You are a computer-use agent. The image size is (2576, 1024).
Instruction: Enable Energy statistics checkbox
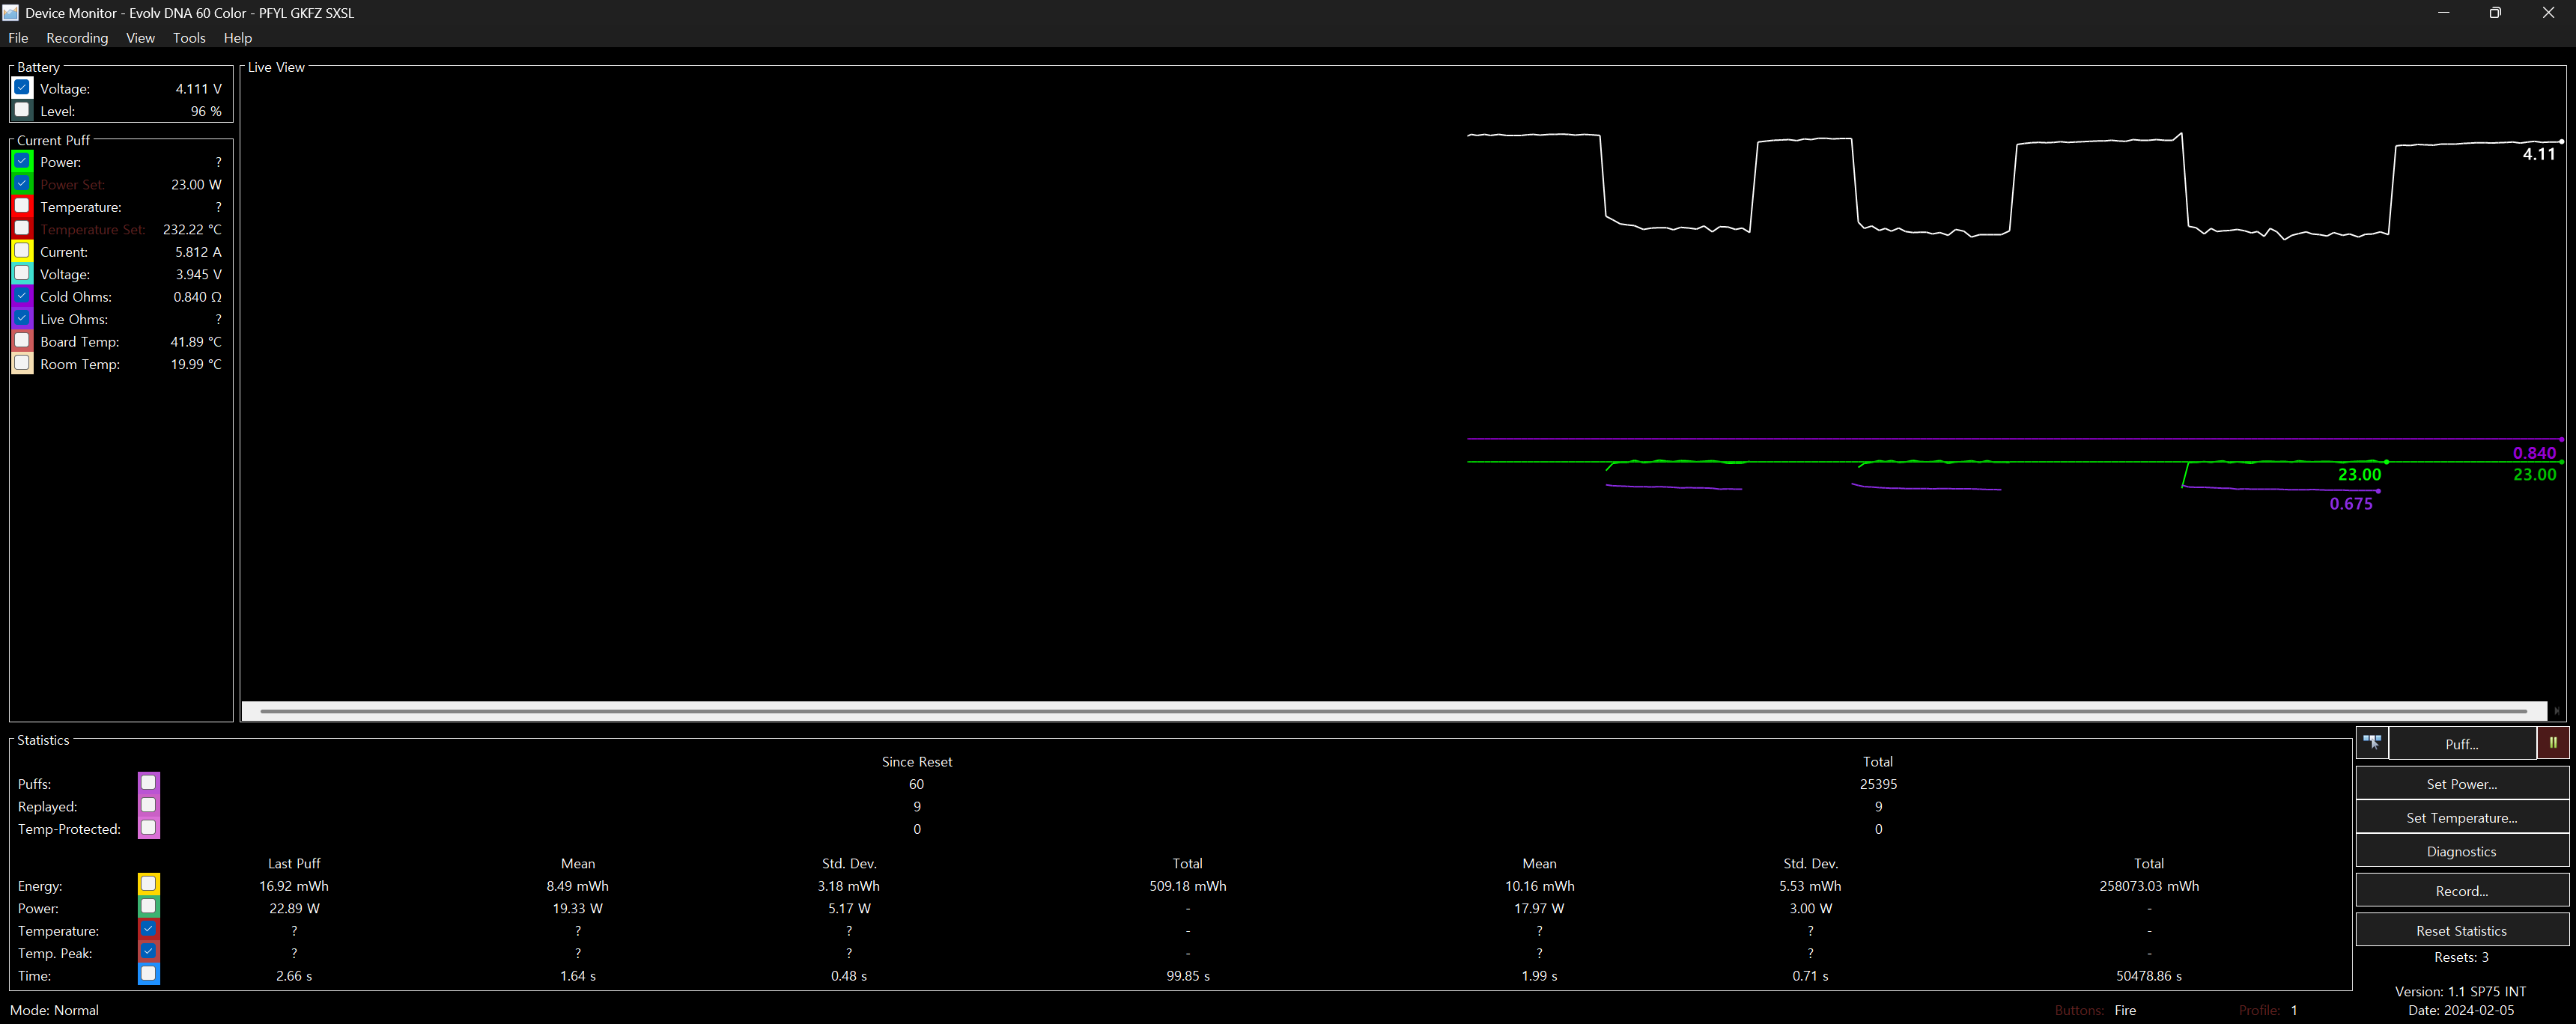click(x=148, y=884)
